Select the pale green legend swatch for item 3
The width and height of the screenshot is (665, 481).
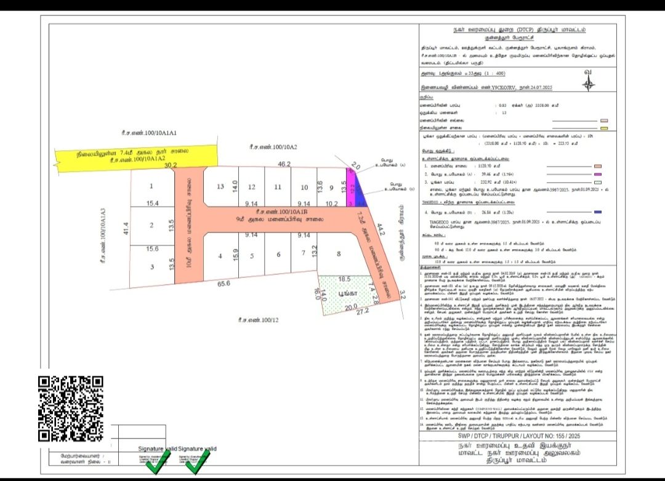pos(598,182)
